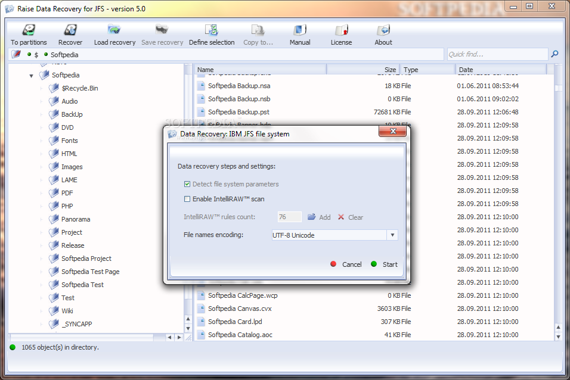Screen dimensions: 570x380
Task: Click the Add folder icon in dialog
Action: pos(312,217)
